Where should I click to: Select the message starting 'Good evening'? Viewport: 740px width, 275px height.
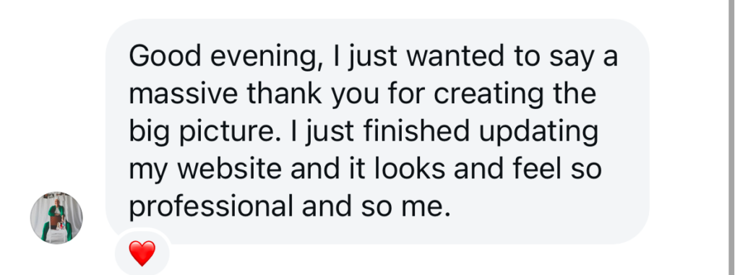click(x=377, y=131)
